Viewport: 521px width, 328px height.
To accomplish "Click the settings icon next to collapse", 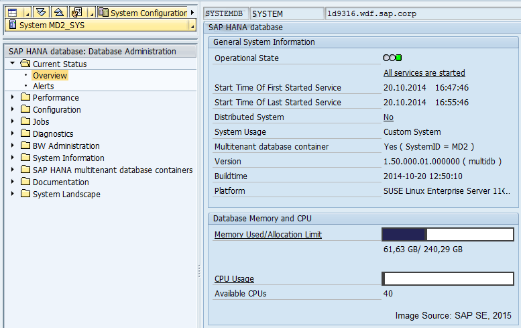I will (x=76, y=12).
